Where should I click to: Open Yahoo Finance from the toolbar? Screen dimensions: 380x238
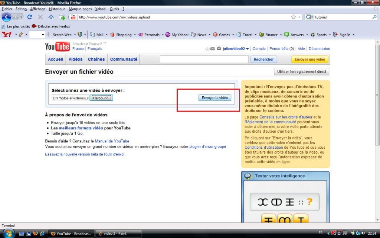(x=269, y=35)
